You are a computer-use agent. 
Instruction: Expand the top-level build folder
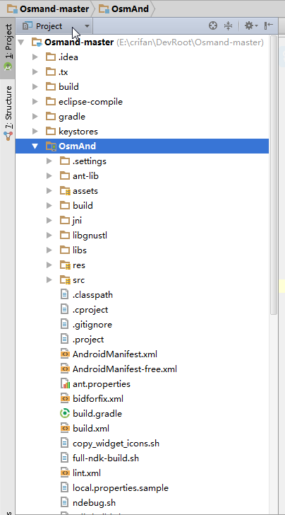(x=35, y=87)
